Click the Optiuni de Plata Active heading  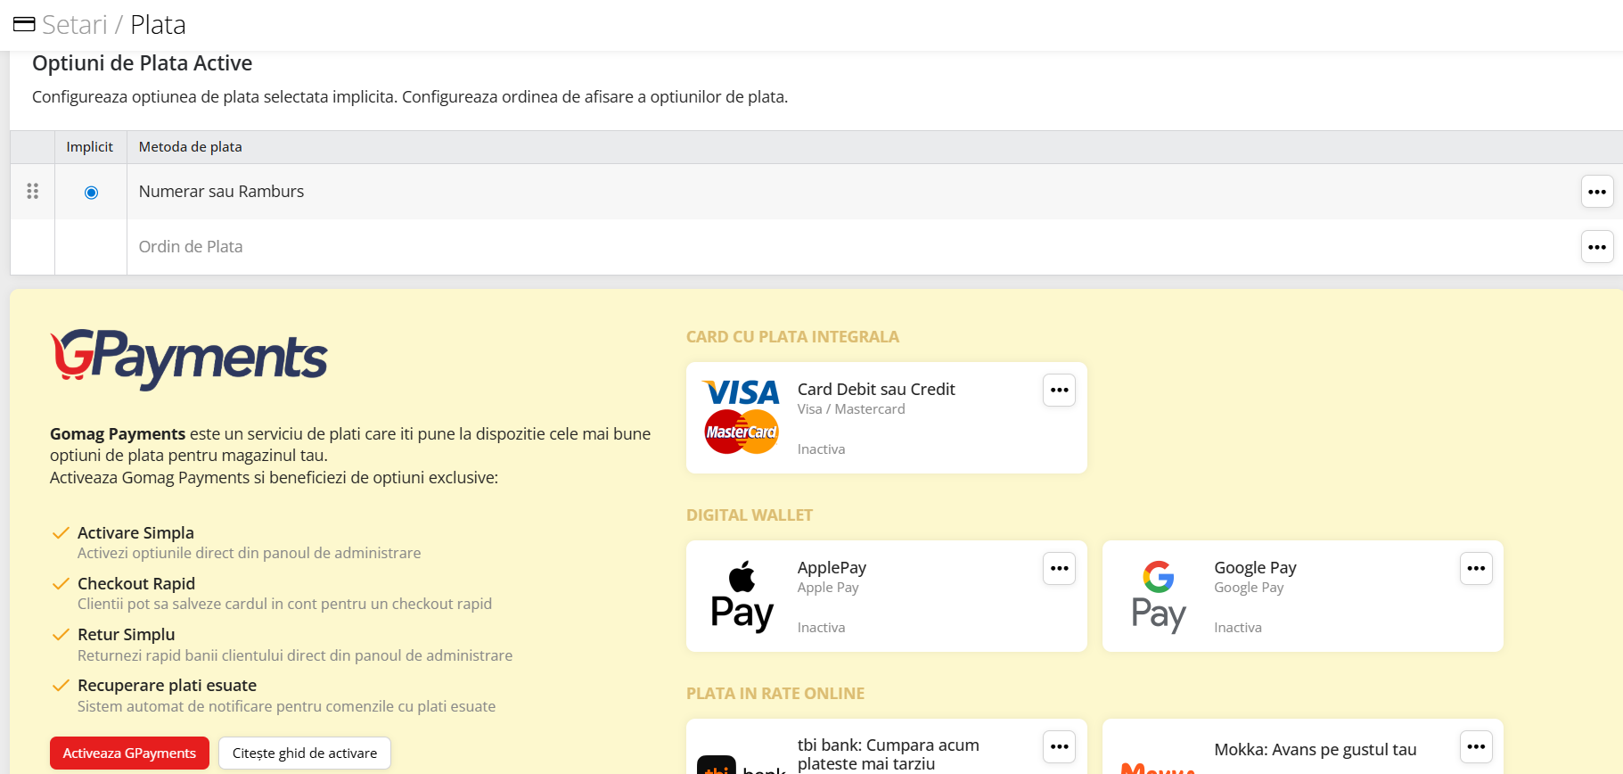[143, 63]
